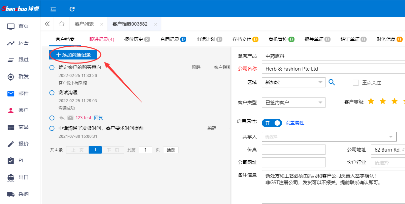The height and width of the screenshot is (204, 405).
Task: Open 跟进 in the sidebar
Action: pyautogui.click(x=20, y=60)
